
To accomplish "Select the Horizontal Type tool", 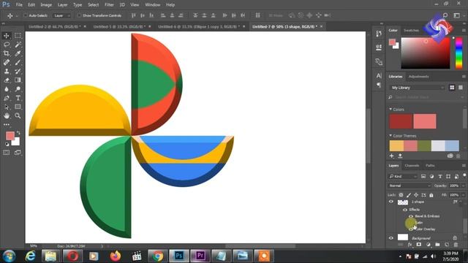I will click(18, 98).
